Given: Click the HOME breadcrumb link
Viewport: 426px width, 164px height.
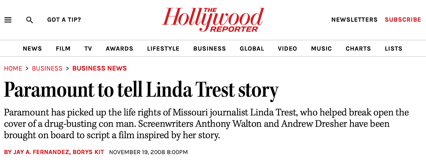Looking at the screenshot, I should (13, 68).
